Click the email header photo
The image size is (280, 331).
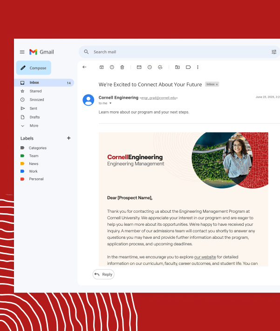point(230,160)
